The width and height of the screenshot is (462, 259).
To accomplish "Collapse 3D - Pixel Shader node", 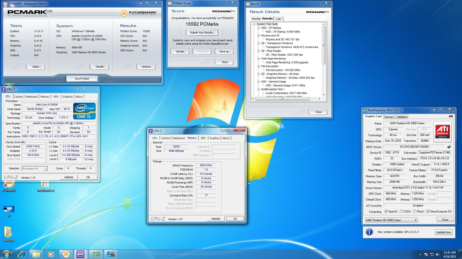I will pyautogui.click(x=259, y=51).
